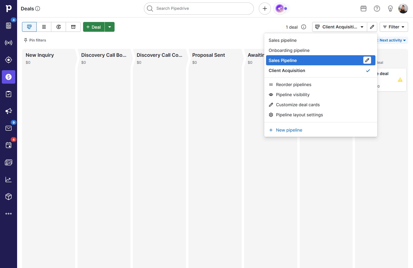Click the info icon beside Deals title
Screen dimensions: 413x268
[38, 9]
